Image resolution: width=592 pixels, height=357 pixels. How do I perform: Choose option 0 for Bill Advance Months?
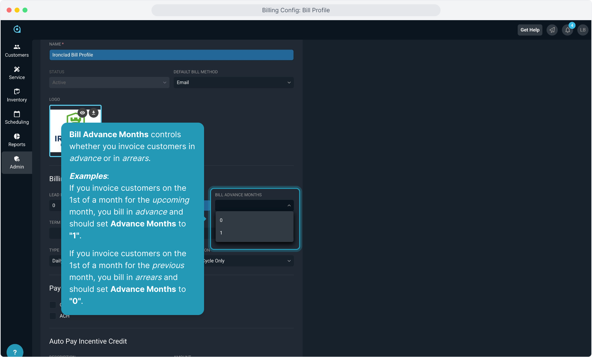click(254, 220)
